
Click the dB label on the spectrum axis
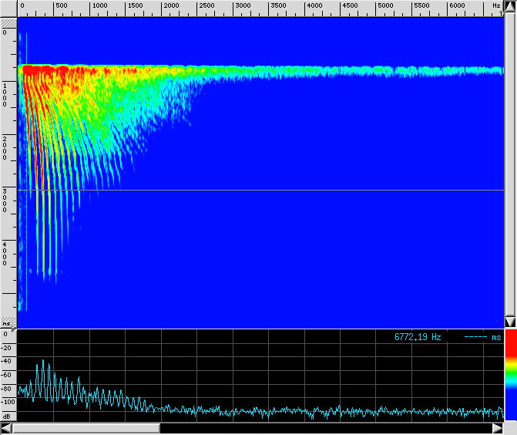point(7,416)
